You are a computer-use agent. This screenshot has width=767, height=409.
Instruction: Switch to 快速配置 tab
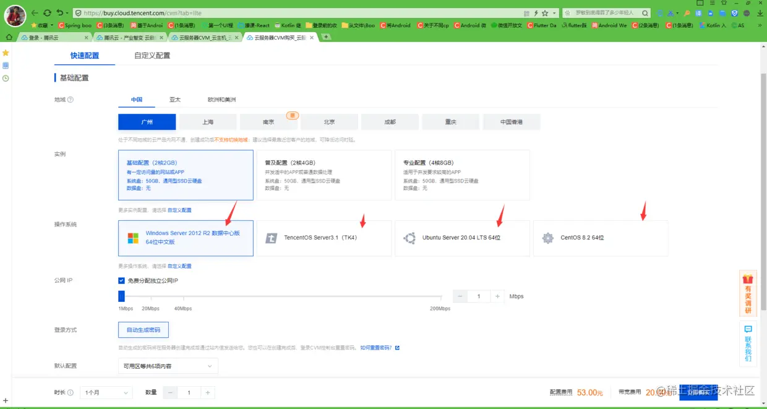[x=85, y=56]
